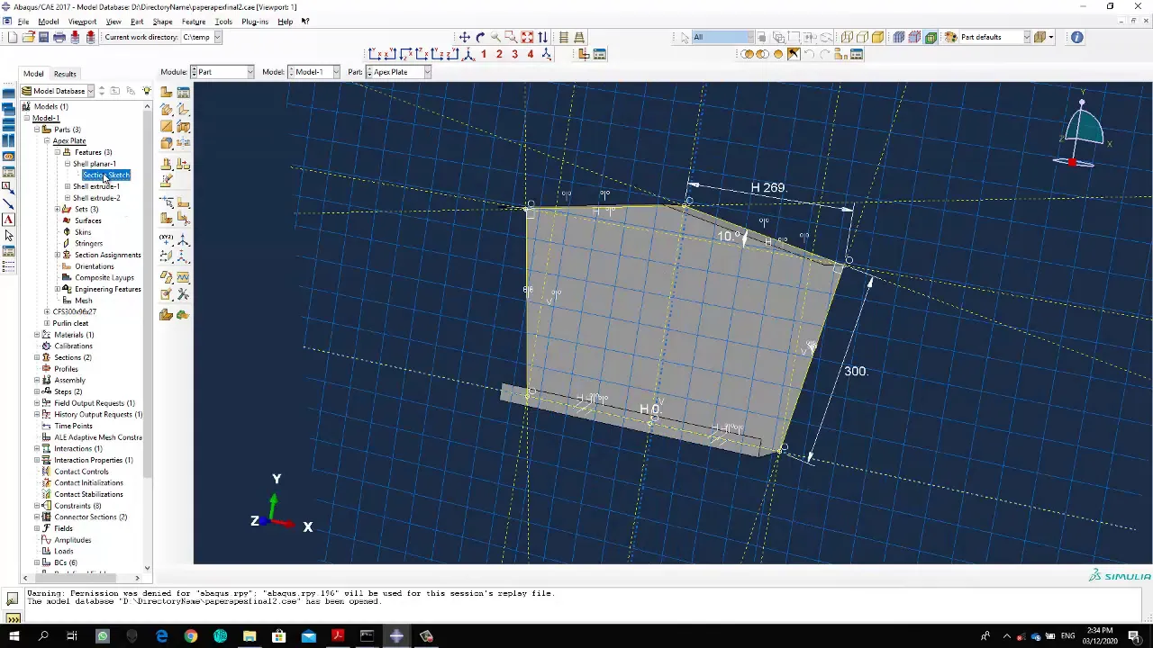Image resolution: width=1153 pixels, height=648 pixels.
Task: Show wireframe render style
Action: coord(848,37)
